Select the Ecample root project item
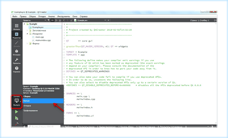Image resolution: width=228 pixels, height=138 pixels. (33, 24)
